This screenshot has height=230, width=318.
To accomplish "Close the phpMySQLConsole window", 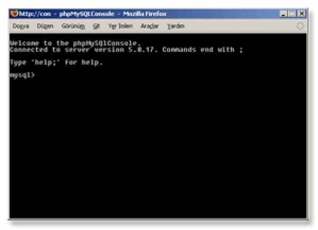I will point(302,14).
